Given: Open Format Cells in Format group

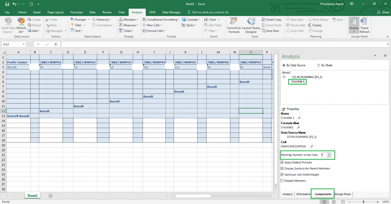Looking at the screenshot, I should click(154, 30).
